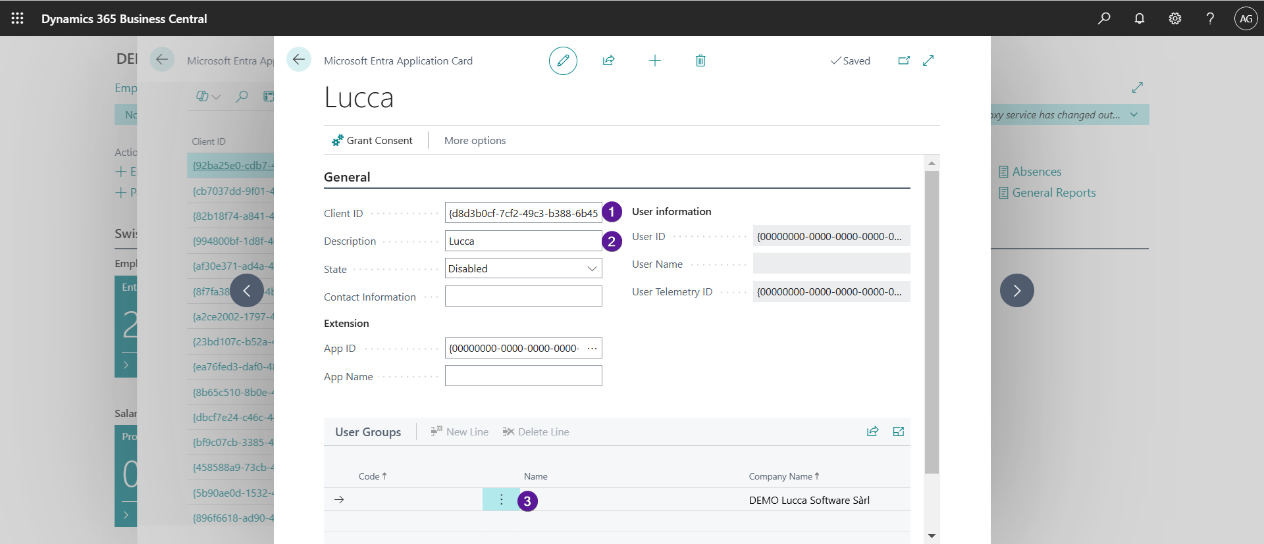1264x544 pixels.
Task: Select the {a2ce2002-1797 client ID row
Action: [230, 316]
